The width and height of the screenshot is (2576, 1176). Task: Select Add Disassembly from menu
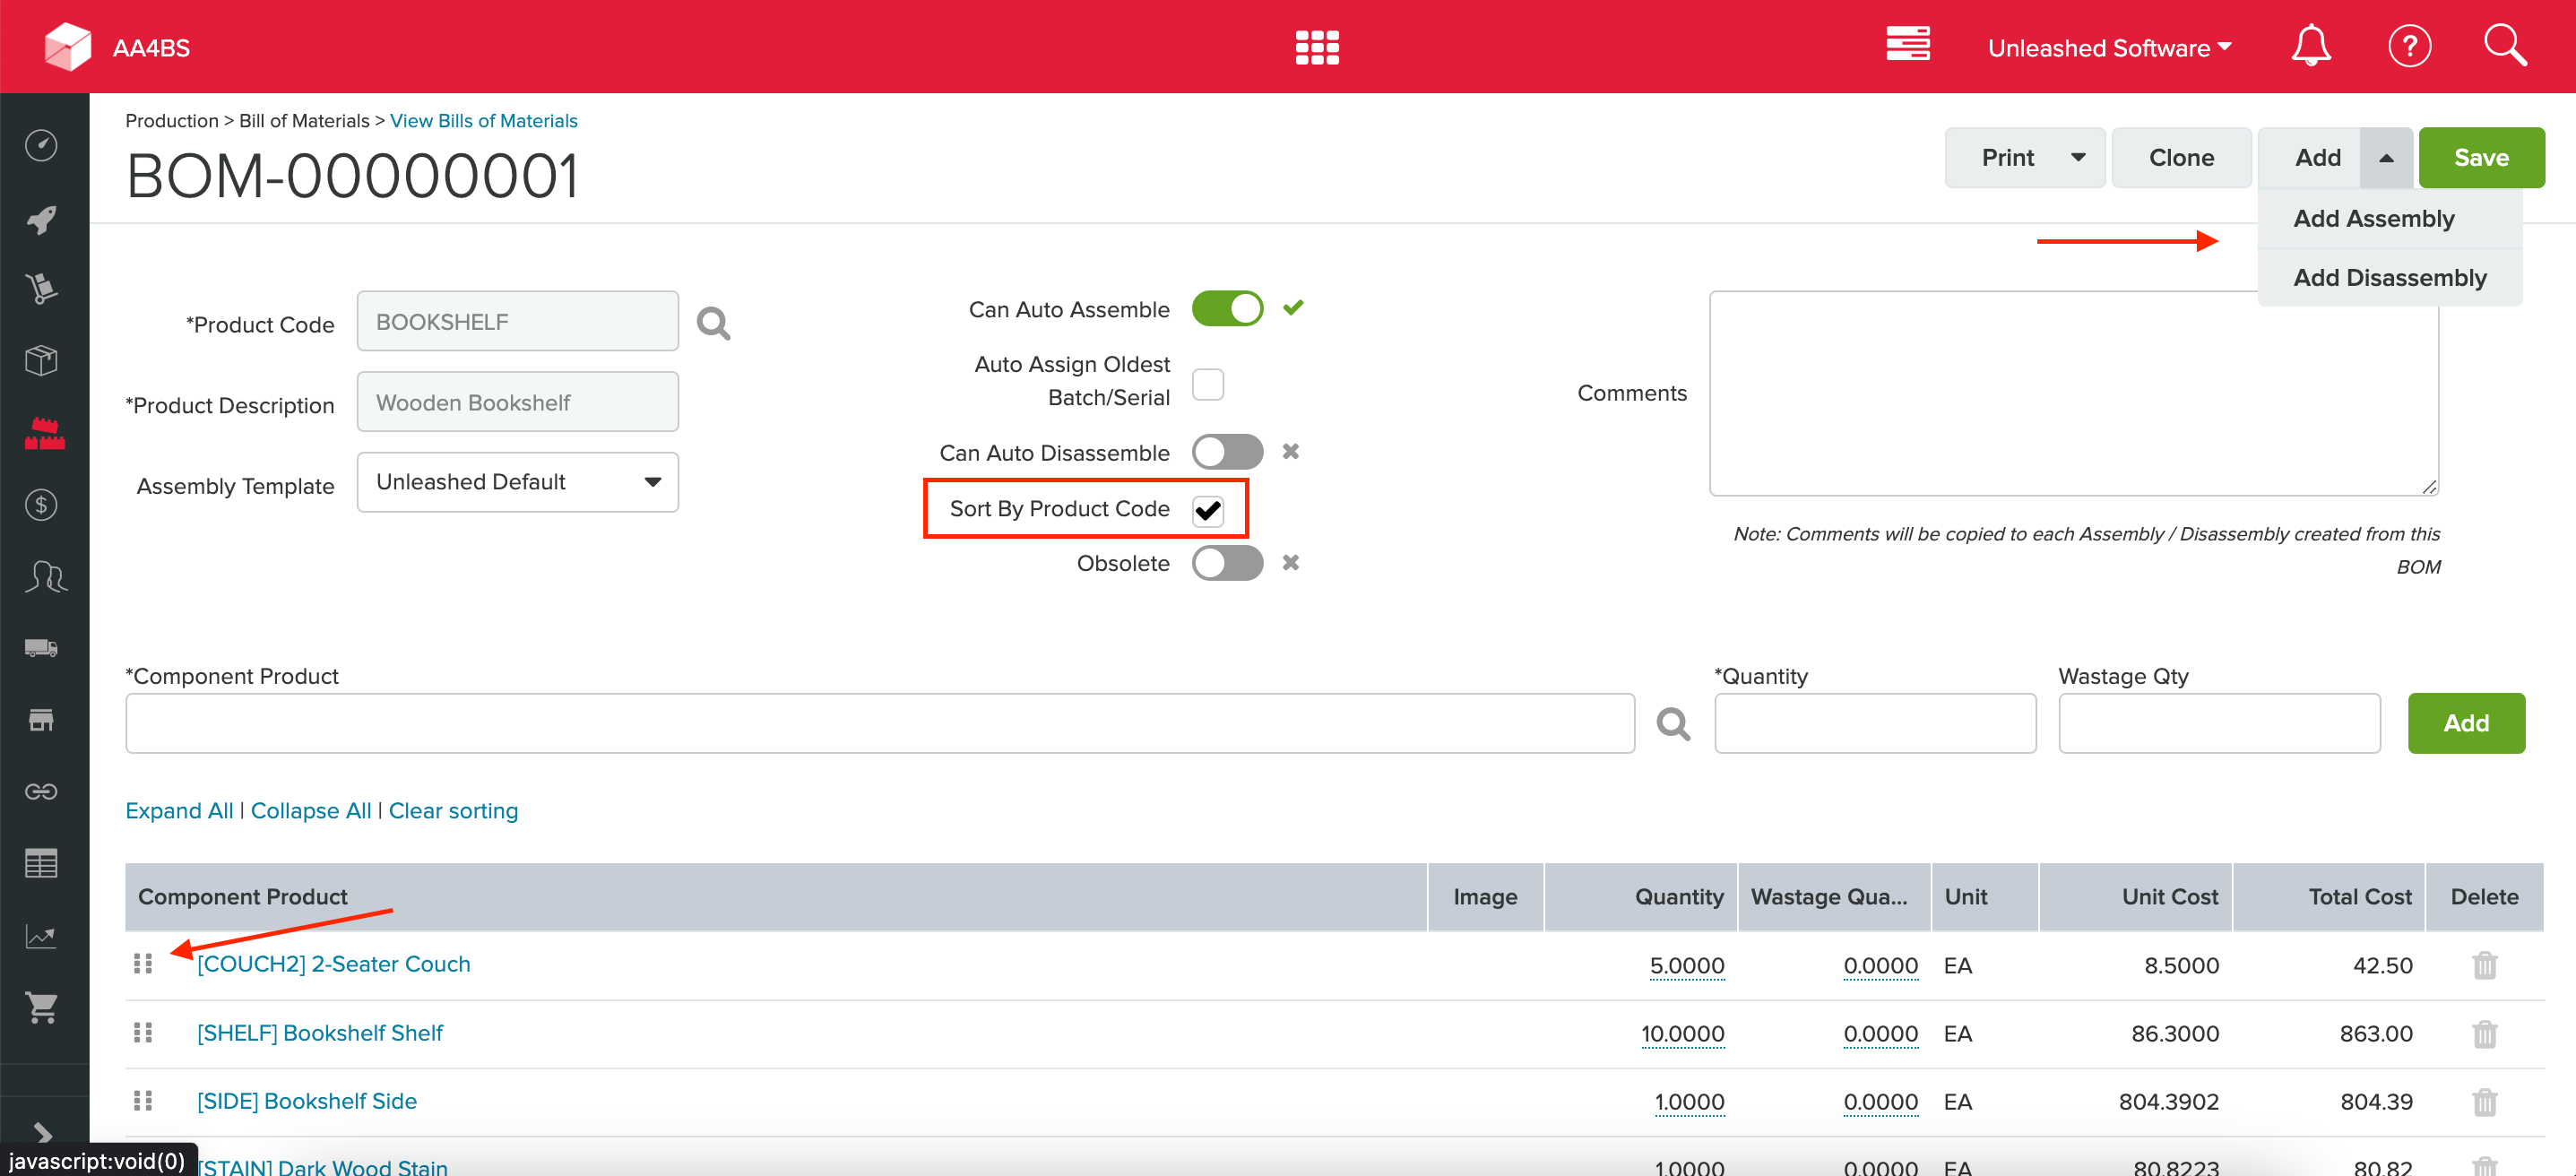(x=2390, y=277)
